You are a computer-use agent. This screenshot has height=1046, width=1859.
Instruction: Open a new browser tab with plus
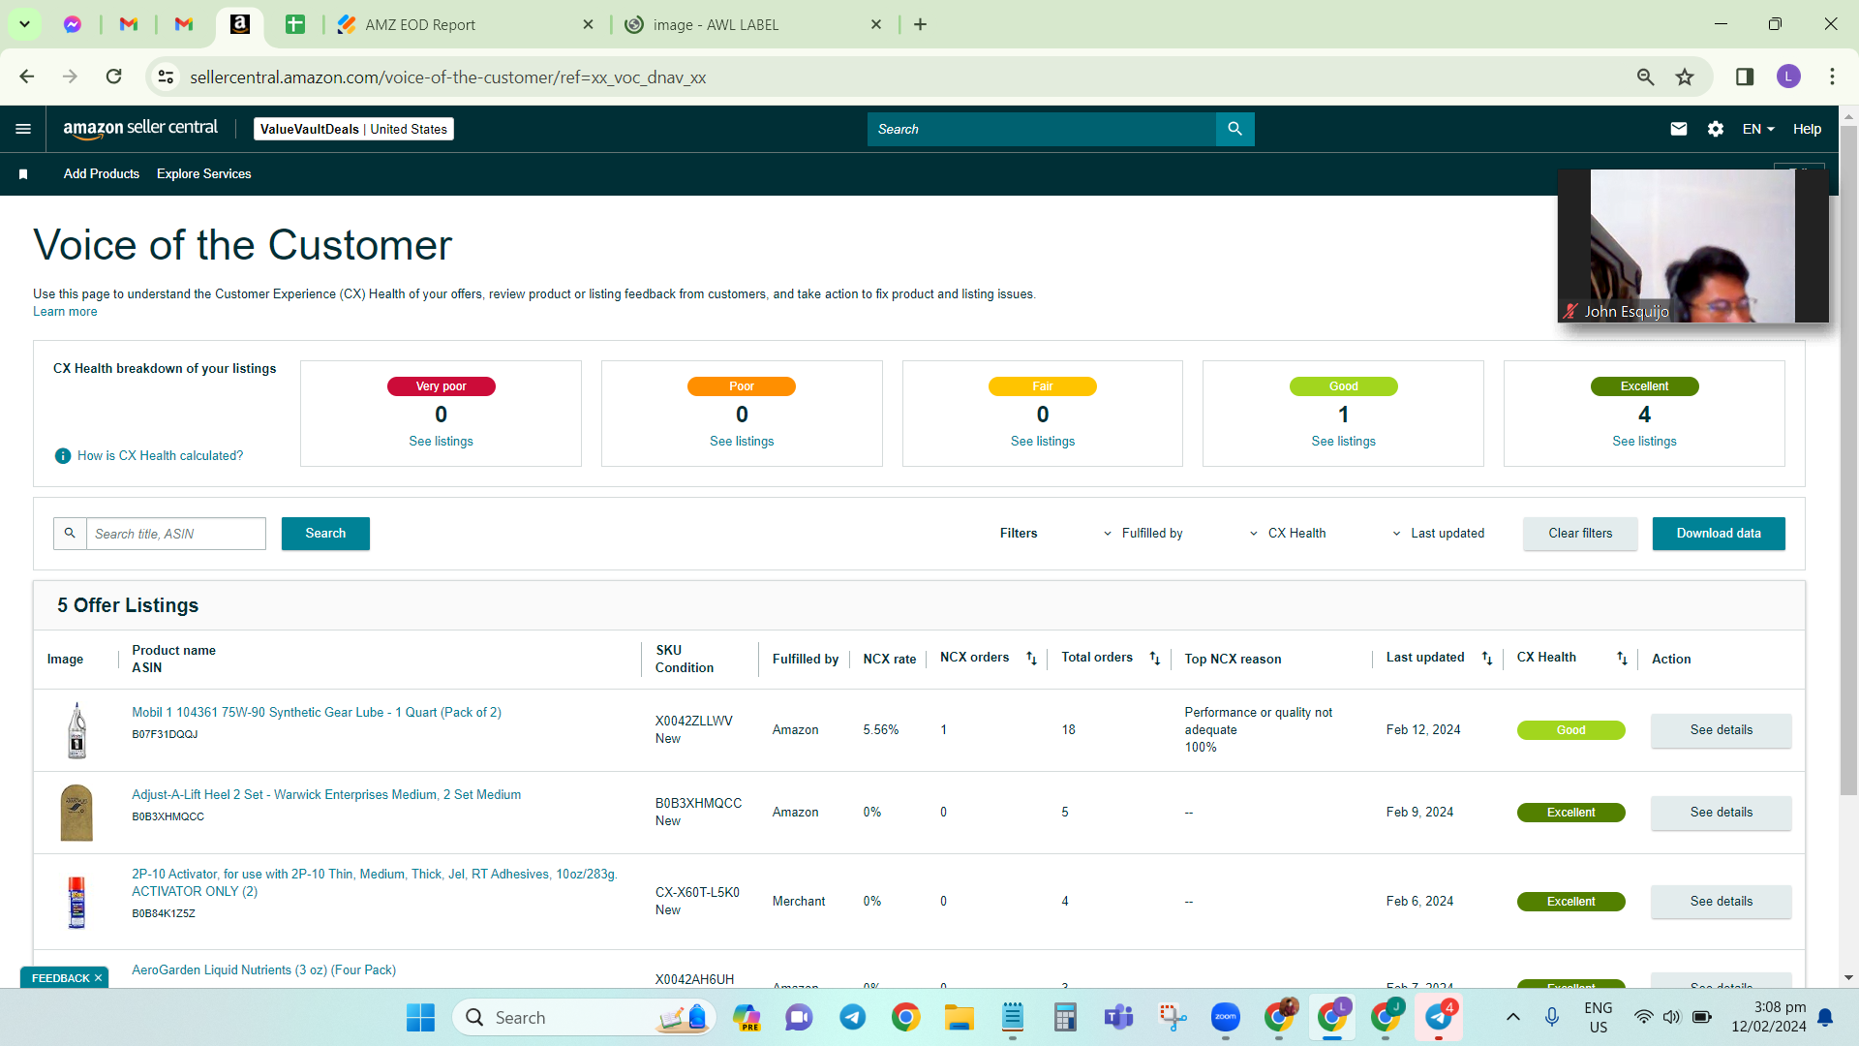point(920,24)
